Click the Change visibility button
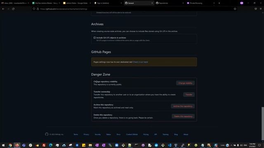This screenshot has height=148, width=264. click(x=185, y=83)
